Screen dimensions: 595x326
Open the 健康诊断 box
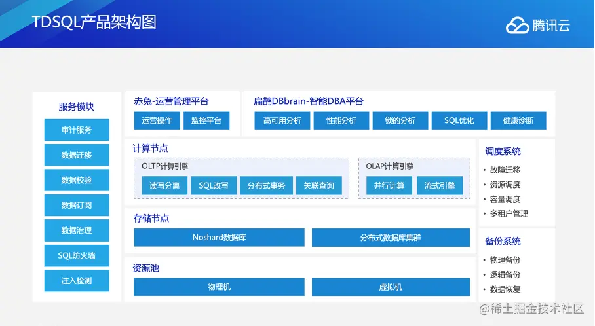[x=518, y=120]
